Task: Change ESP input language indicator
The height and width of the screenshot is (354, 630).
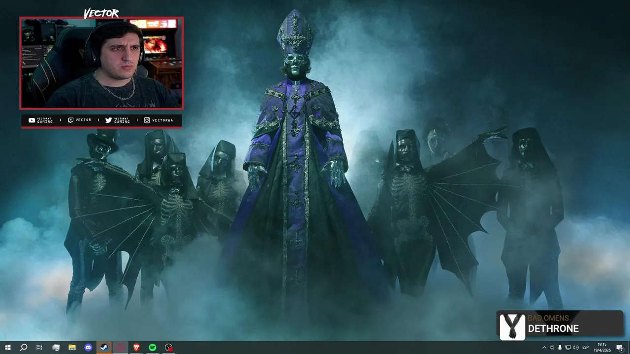Action: [x=585, y=348]
